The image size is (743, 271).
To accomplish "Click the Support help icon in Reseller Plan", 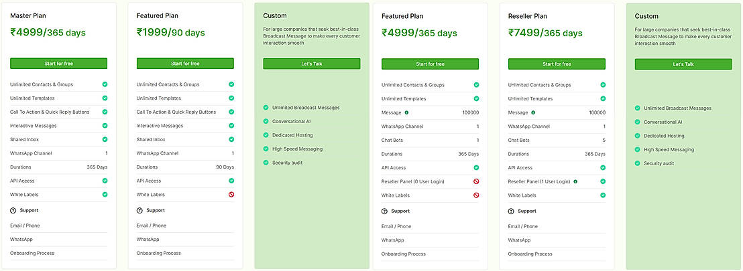I will 511,211.
